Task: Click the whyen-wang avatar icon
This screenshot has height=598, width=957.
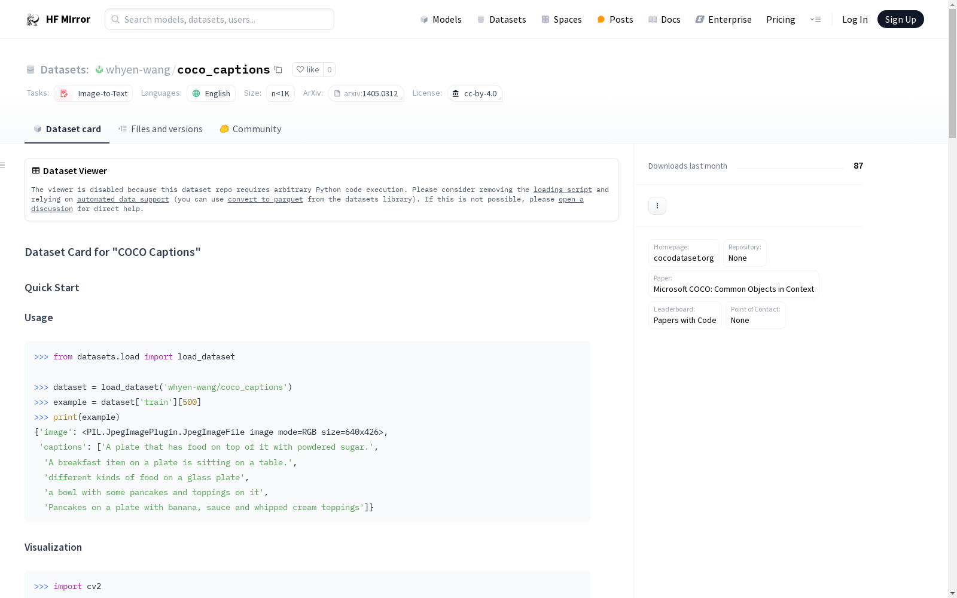Action: tap(99, 69)
